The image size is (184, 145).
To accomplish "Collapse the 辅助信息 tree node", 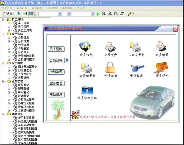I will tap(3, 114).
